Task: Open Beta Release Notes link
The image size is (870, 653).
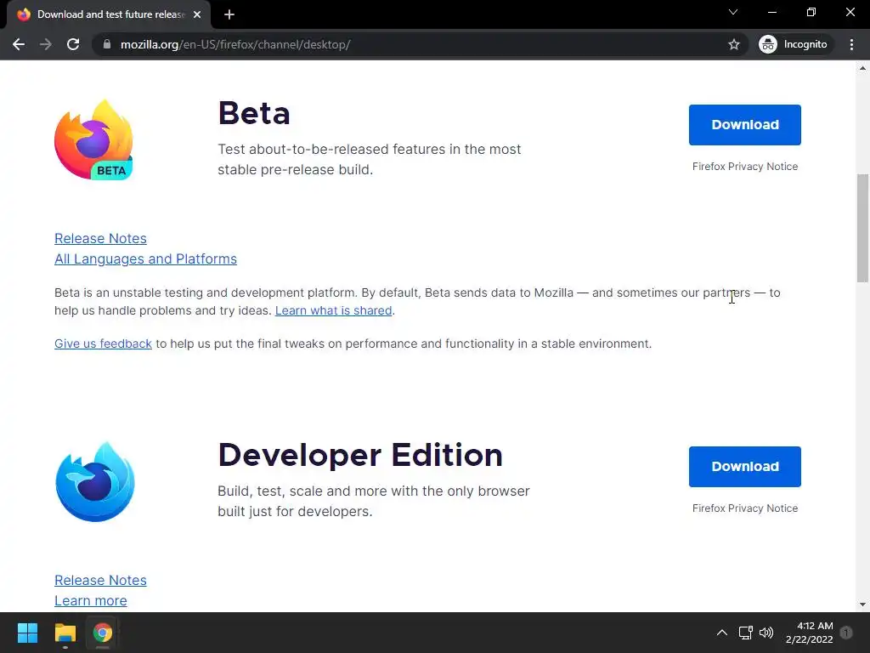Action: click(100, 238)
